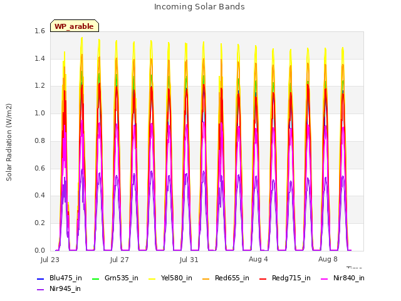Image resolution: width=401 pixels, height=301 pixels.
Task: Click the Blu475_in legend entry
Action: pos(60,278)
